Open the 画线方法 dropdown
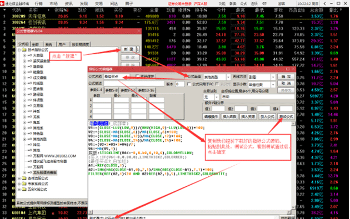This screenshot has width=350, height=219. (x=273, y=77)
